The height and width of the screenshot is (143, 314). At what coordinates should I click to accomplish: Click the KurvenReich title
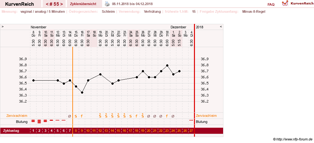point(20,4)
